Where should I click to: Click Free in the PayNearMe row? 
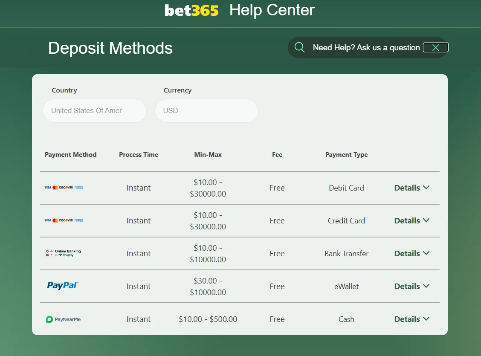coord(277,319)
